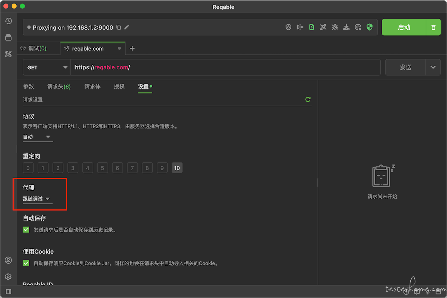Open the collections icon in left sidebar
Screen dimensions: 447x298
pyautogui.click(x=8, y=37)
